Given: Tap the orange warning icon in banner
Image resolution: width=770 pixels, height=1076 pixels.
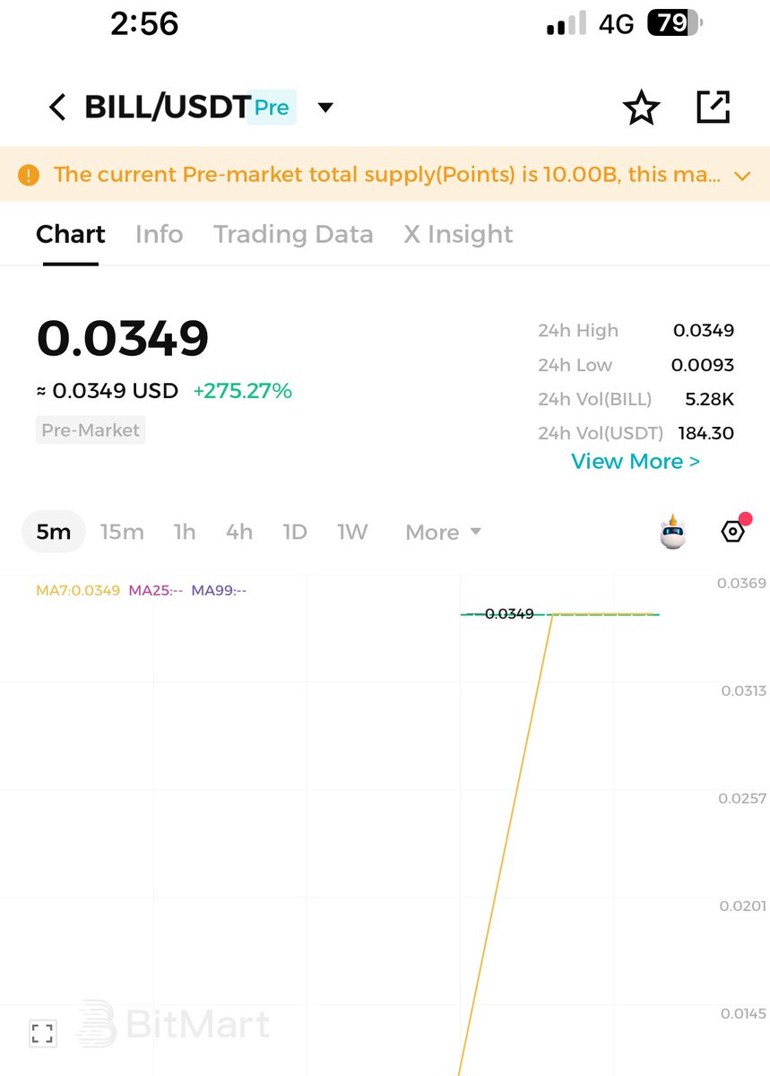Looking at the screenshot, I should (29, 175).
